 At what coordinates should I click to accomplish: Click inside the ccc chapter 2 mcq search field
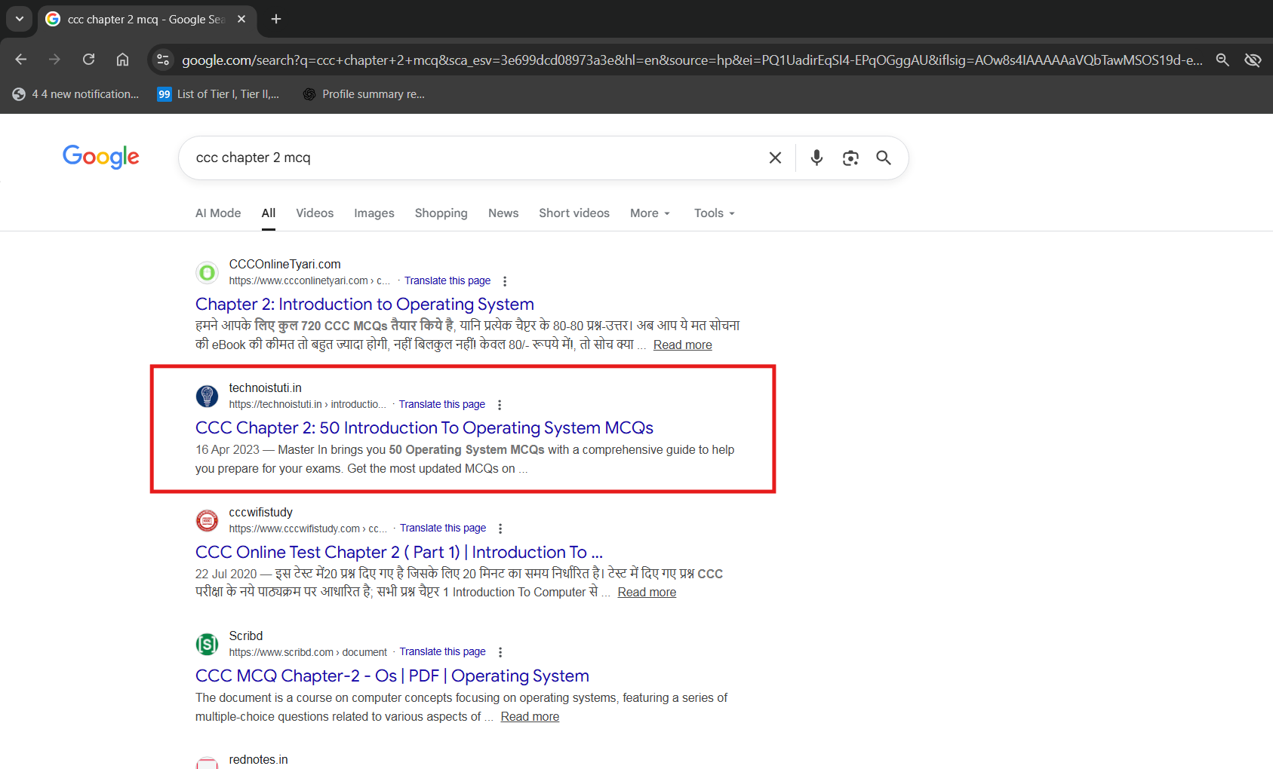[475, 158]
